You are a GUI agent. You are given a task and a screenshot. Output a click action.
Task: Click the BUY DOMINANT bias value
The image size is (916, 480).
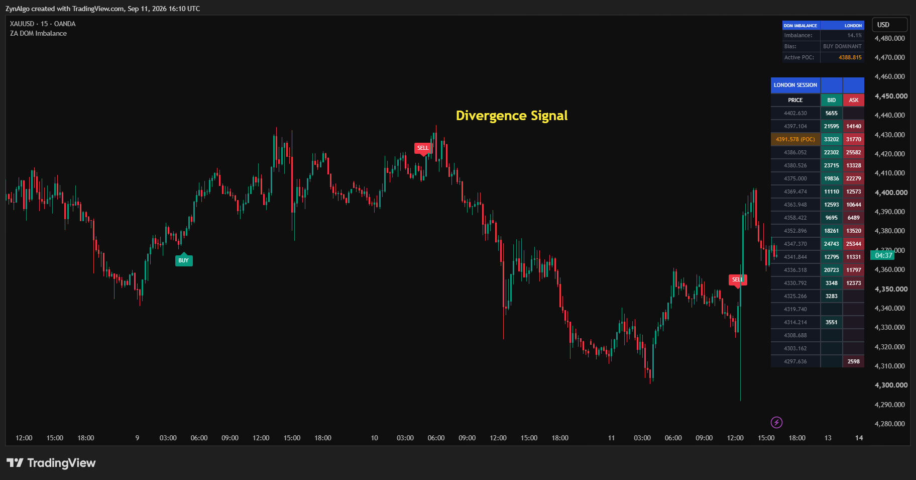coord(842,46)
